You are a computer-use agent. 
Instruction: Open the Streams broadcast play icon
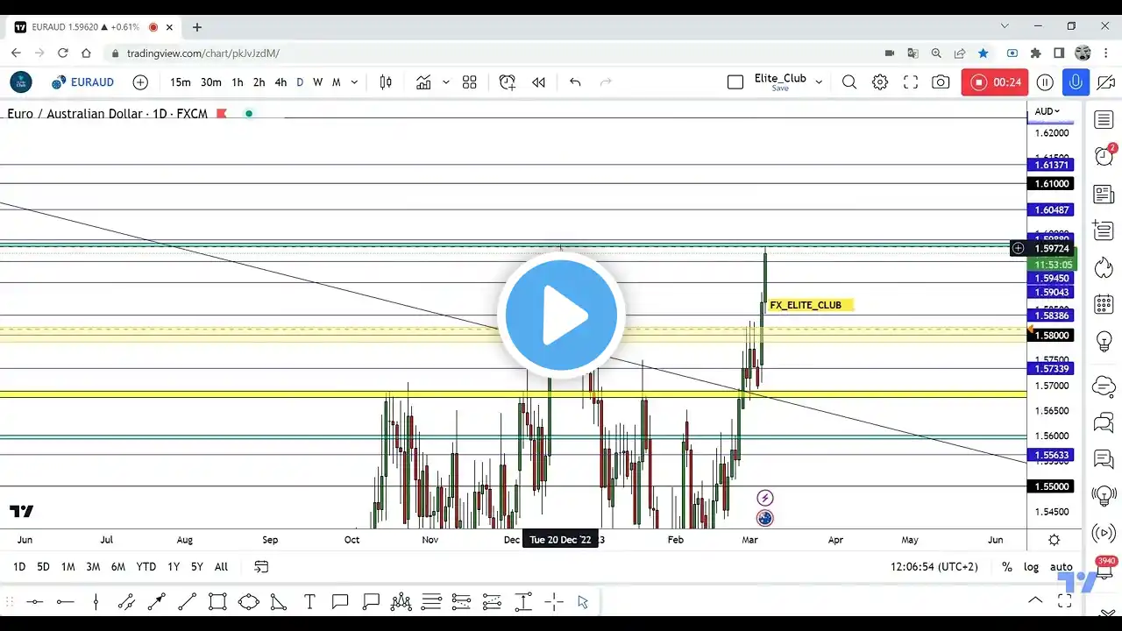point(1104,533)
